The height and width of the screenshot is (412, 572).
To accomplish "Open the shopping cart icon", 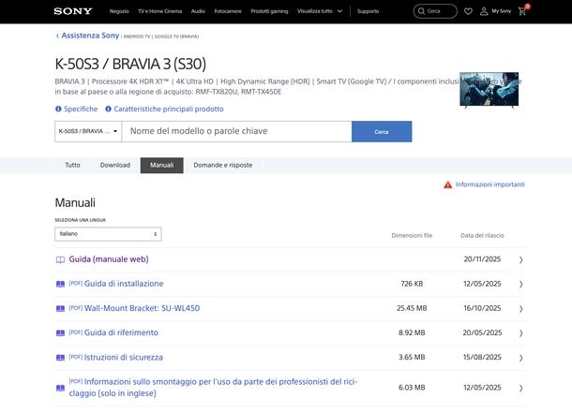I will 522,11.
